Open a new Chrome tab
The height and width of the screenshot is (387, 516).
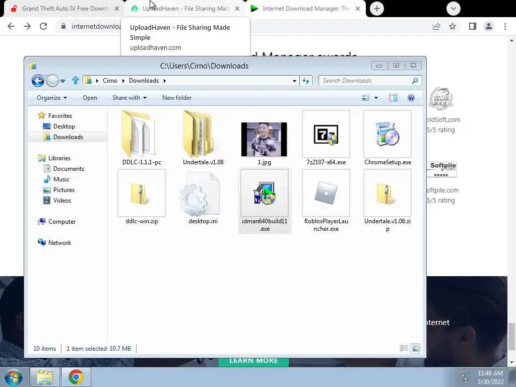point(377,9)
